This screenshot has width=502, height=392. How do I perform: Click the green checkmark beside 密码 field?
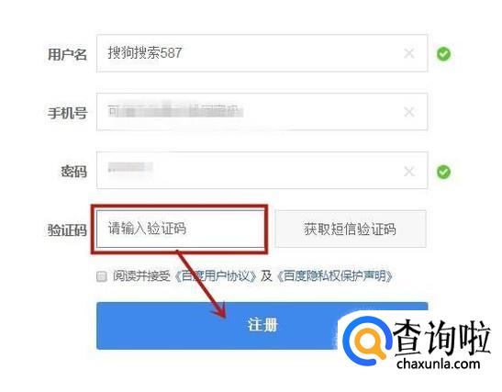(x=444, y=172)
